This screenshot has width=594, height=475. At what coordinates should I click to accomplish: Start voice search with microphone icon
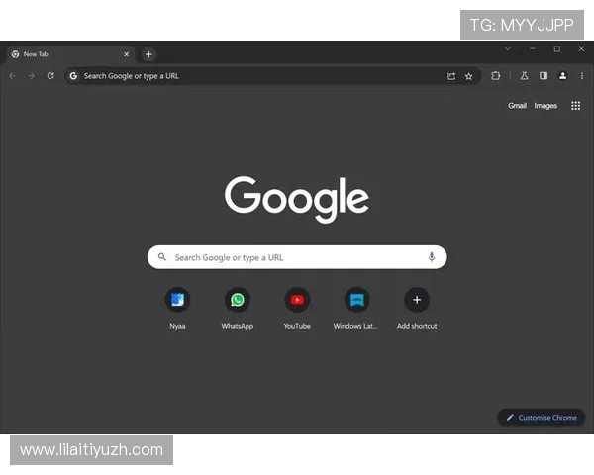click(x=432, y=257)
